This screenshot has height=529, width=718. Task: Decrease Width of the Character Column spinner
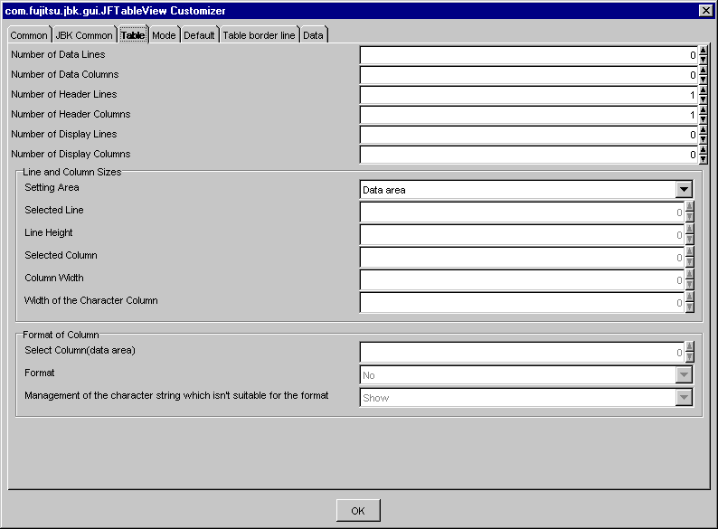pyautogui.click(x=689, y=307)
